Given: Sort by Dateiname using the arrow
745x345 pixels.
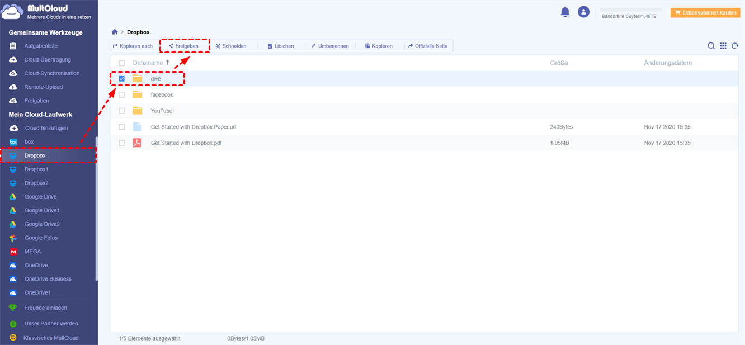Looking at the screenshot, I should (x=167, y=63).
